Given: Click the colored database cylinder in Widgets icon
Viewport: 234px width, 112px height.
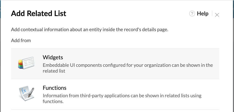Looking at the screenshot, I should coord(20,64).
